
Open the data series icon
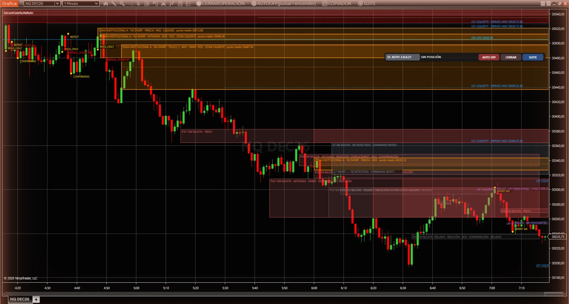(x=164, y=4)
